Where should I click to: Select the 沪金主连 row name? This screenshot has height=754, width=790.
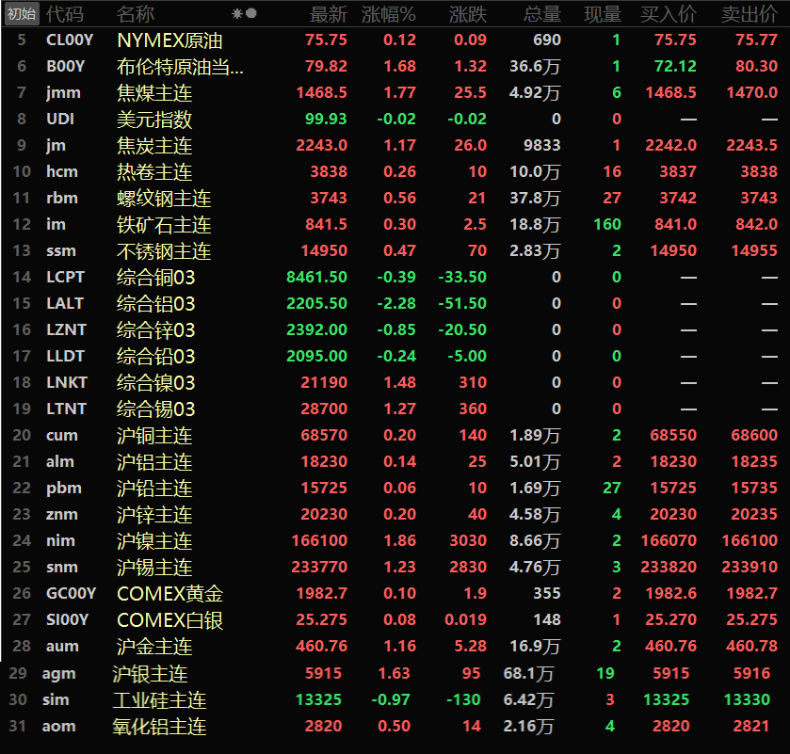point(154,647)
